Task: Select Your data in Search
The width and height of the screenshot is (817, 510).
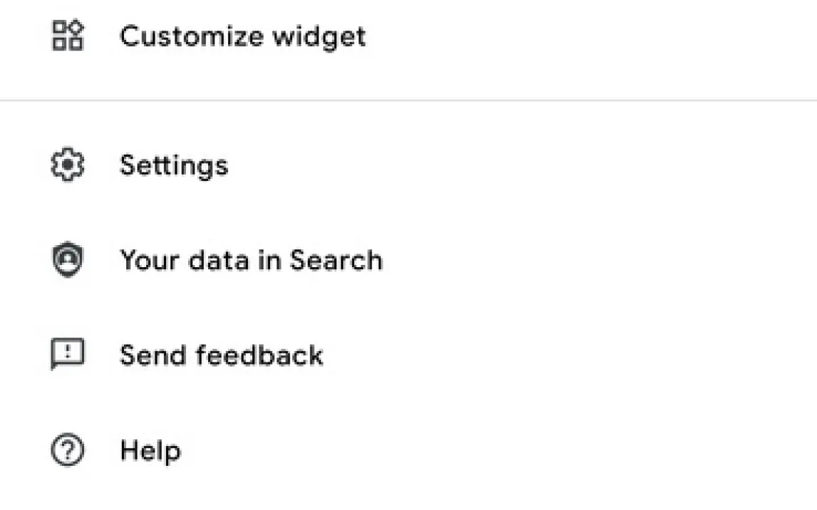Action: click(x=251, y=260)
